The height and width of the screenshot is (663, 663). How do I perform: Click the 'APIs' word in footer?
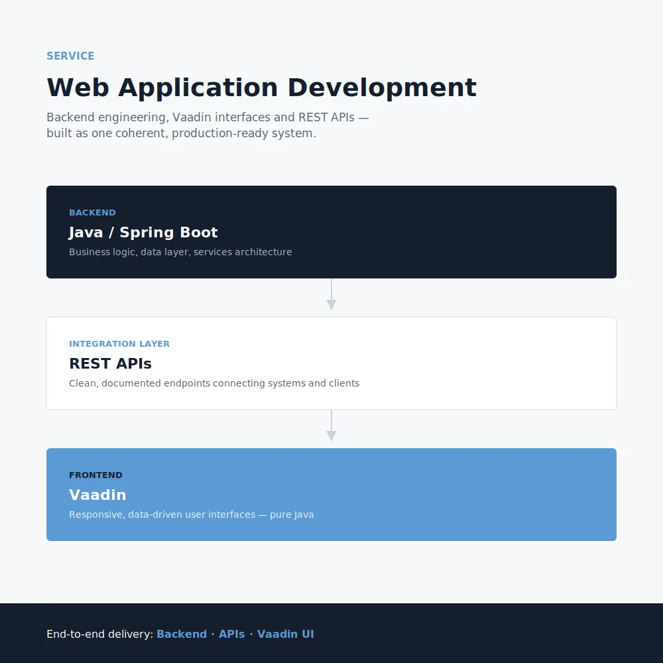[x=231, y=634]
